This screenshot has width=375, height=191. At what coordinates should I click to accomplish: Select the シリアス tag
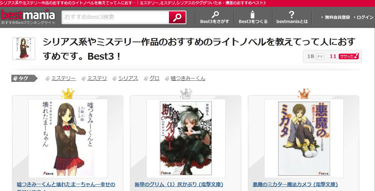(x=128, y=78)
